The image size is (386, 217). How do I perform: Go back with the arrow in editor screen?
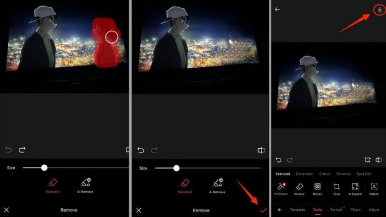[277, 9]
